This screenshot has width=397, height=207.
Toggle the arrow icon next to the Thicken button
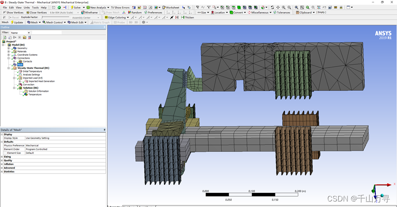click(x=172, y=17)
